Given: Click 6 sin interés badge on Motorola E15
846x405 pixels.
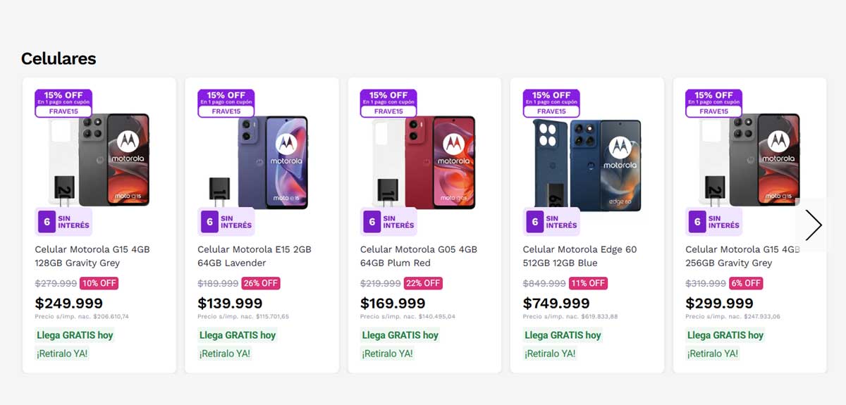Looking at the screenshot, I should click(226, 222).
